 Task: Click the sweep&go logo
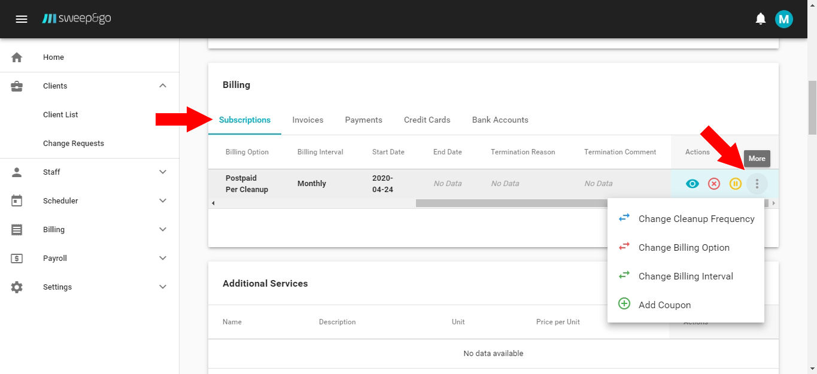point(77,19)
